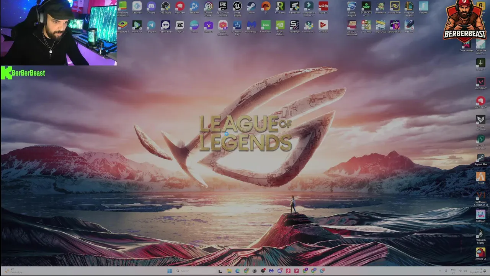Screen dimensions: 490x276
Task: Open Rogue Company desktop icon
Action: pos(481,122)
